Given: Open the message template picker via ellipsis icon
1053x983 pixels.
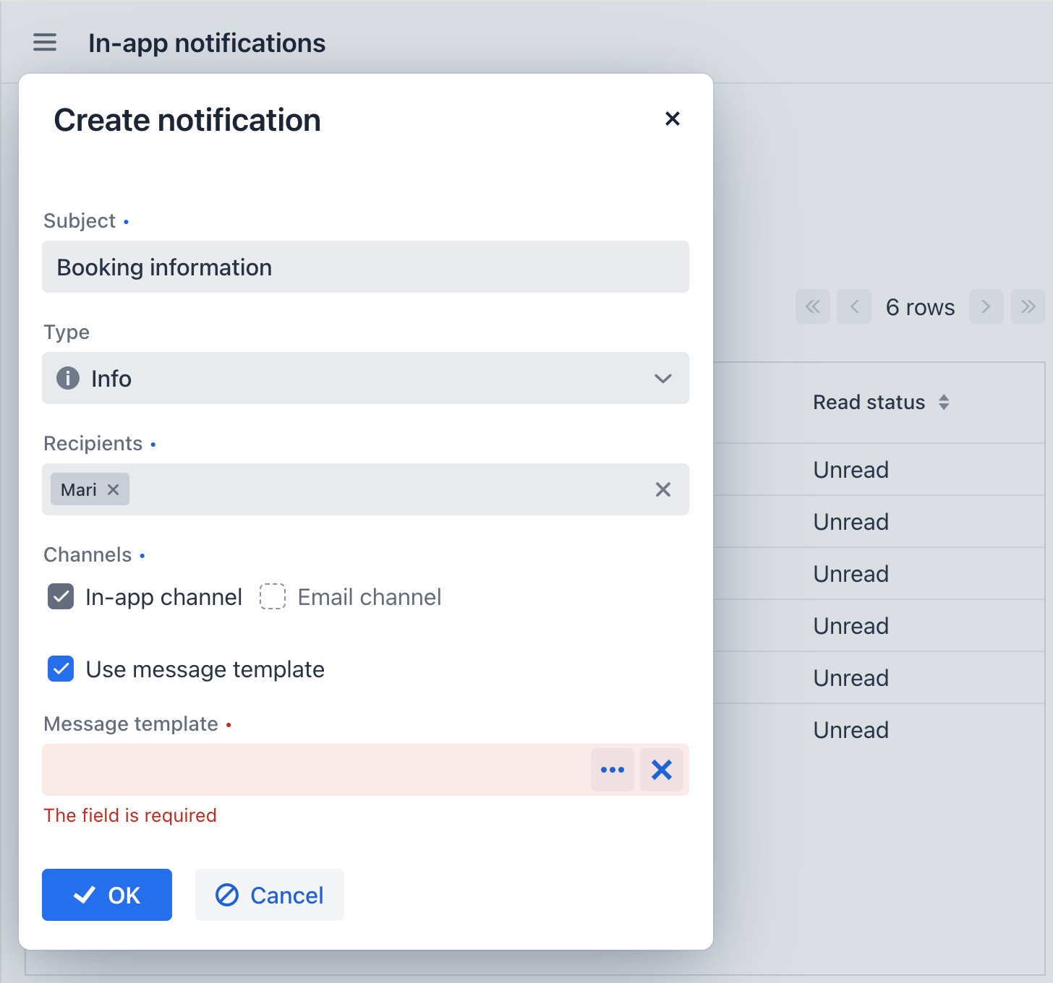Looking at the screenshot, I should click(612, 770).
